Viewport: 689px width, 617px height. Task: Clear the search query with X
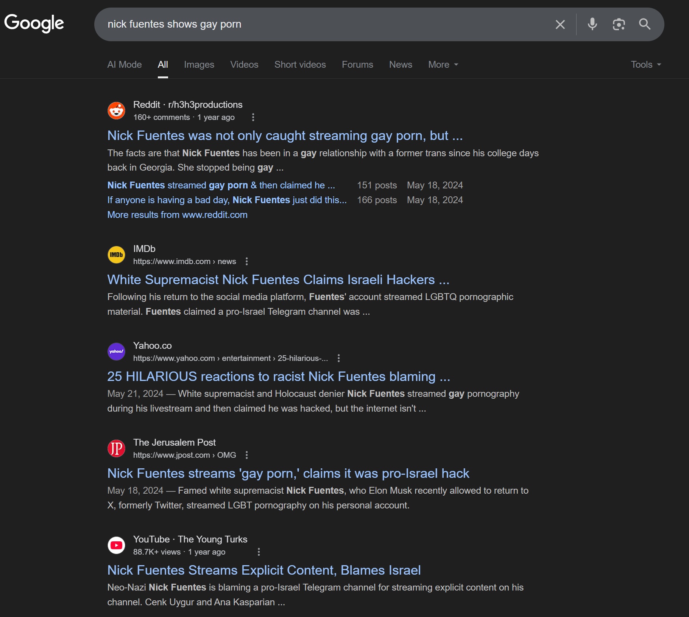pyautogui.click(x=560, y=25)
